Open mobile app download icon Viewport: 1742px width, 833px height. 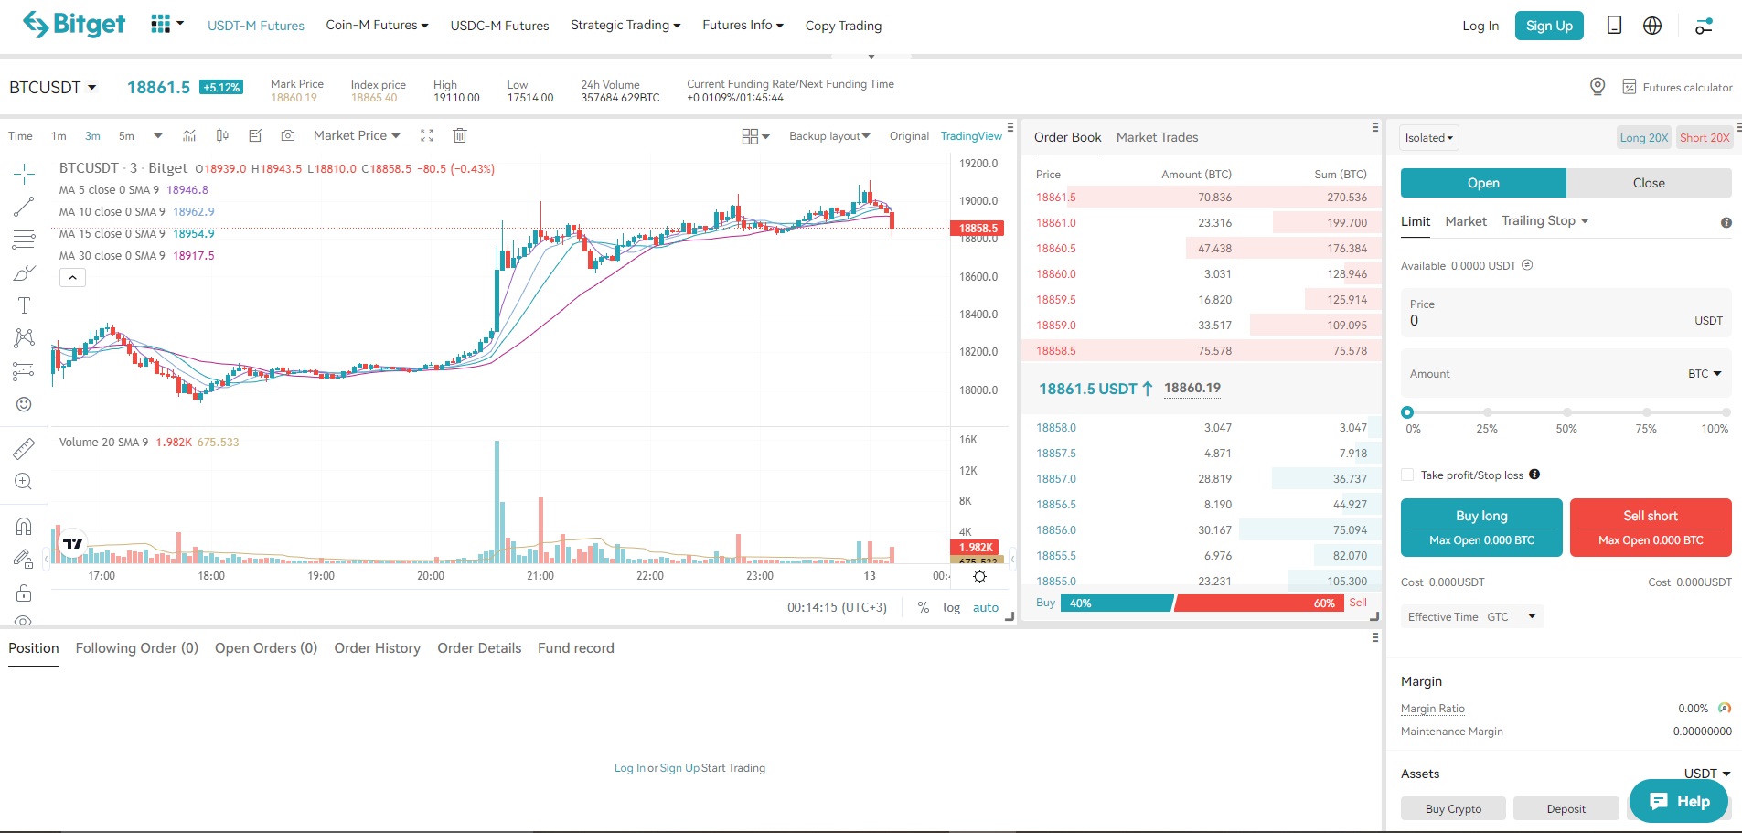tap(1615, 25)
